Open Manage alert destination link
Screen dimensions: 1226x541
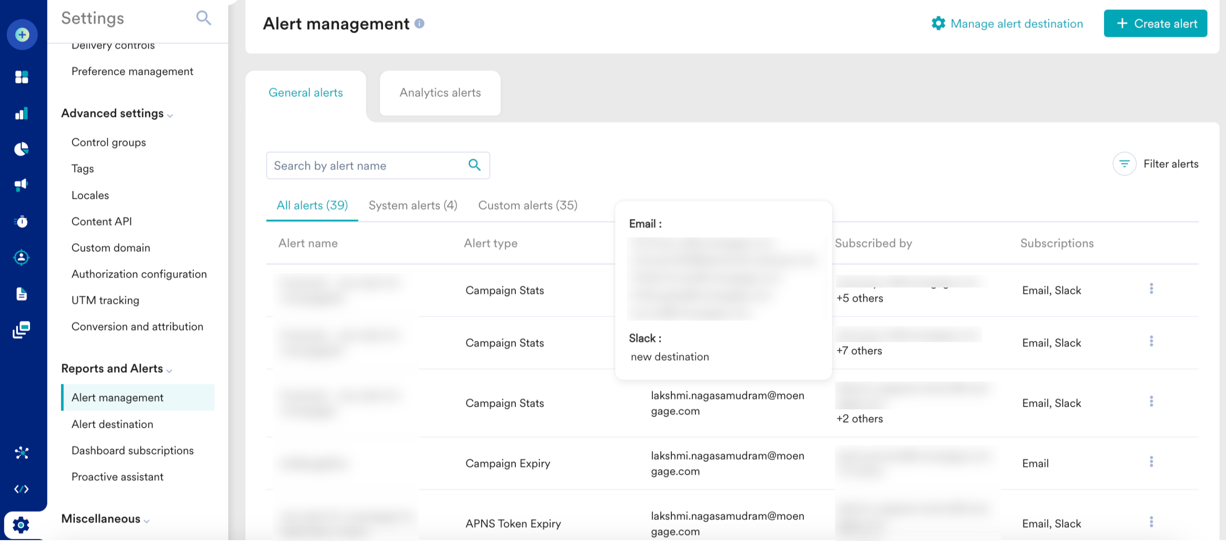click(1007, 23)
